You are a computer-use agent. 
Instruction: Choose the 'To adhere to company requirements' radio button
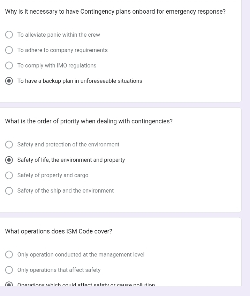(9, 50)
